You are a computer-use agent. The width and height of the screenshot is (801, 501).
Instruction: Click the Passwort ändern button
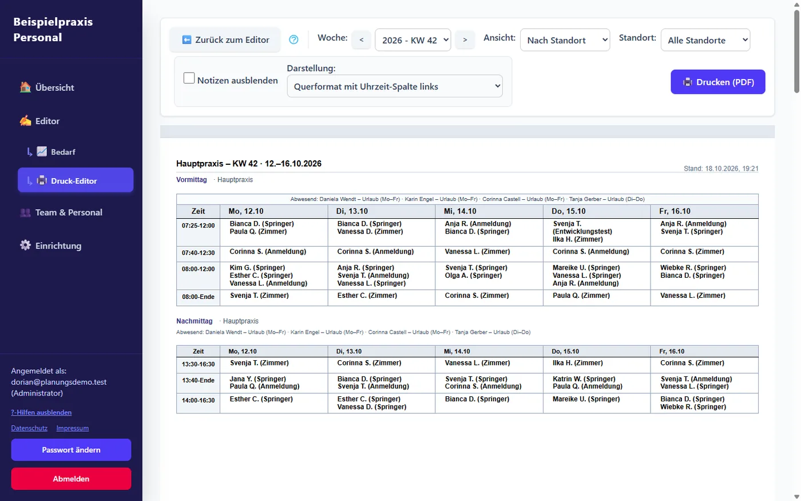pyautogui.click(x=71, y=450)
